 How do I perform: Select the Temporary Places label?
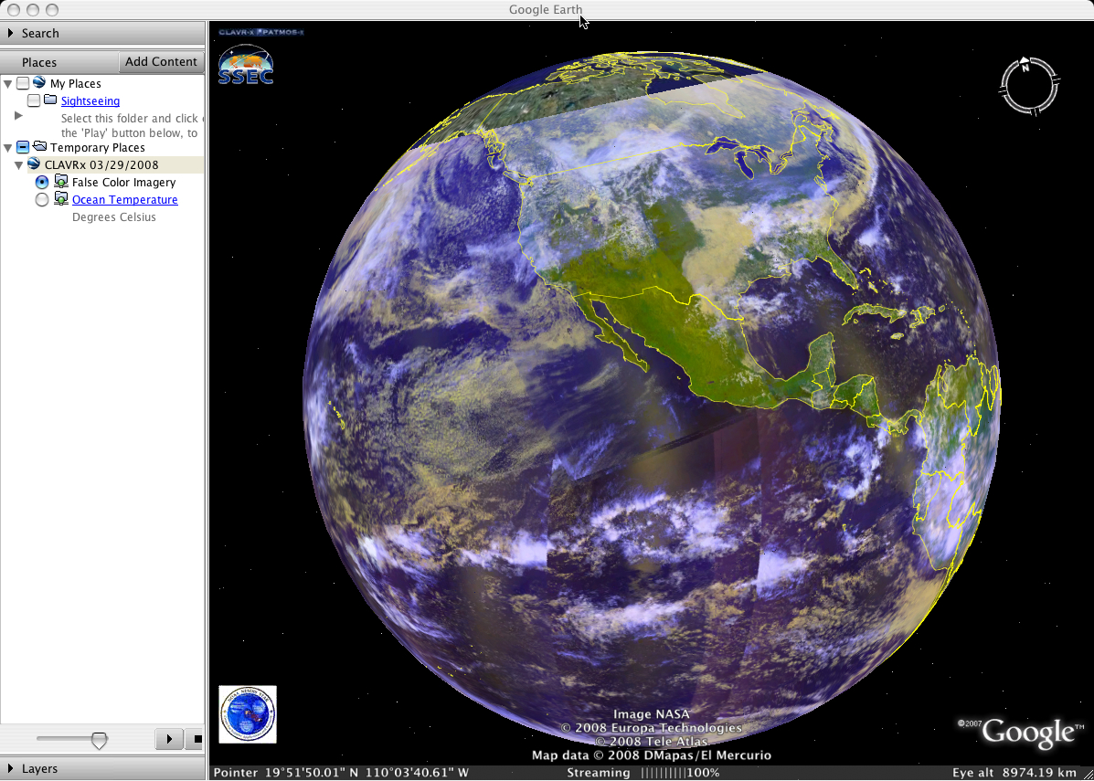pos(98,147)
